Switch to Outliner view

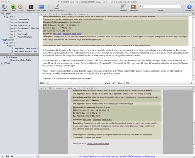click(123, 7)
